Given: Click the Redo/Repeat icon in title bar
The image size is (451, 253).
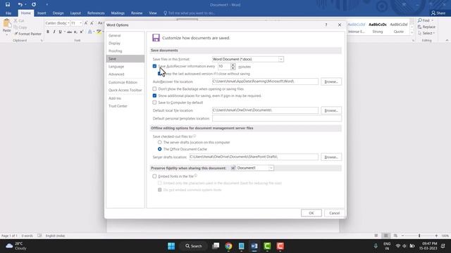Looking at the screenshot, I should point(34,5).
